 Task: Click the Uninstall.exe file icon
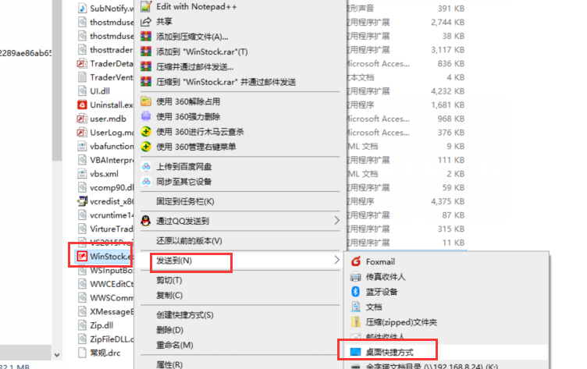pos(82,105)
